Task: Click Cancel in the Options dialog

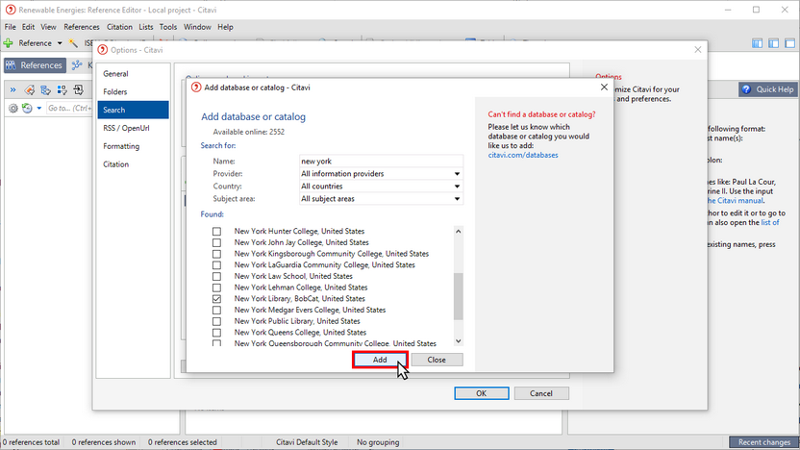Action: coord(540,393)
